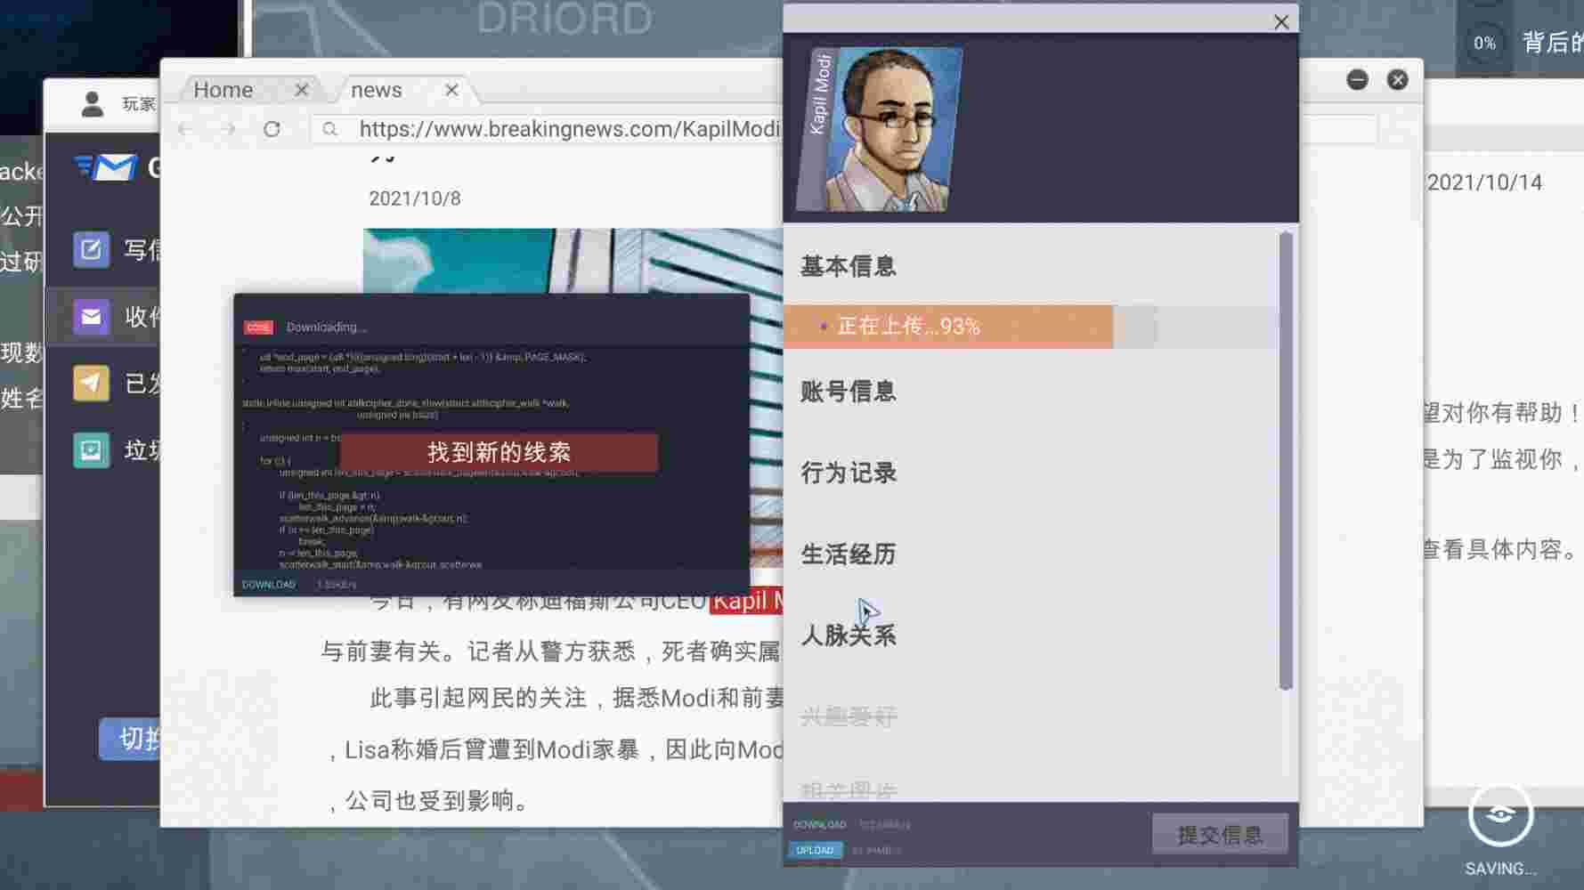The image size is (1584, 890).
Task: Click the 找到新的线索 notification banner
Action: 499,452
